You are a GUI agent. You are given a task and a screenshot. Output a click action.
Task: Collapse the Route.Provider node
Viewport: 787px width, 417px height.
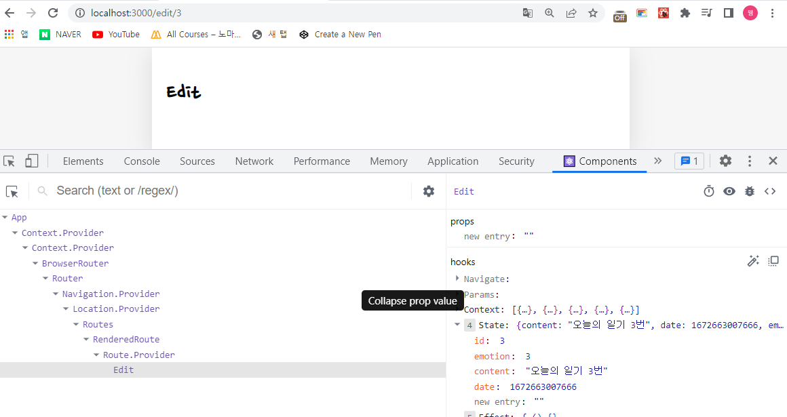pyautogui.click(x=96, y=355)
